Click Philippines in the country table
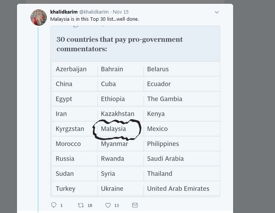This screenshot has height=213, width=275. pos(163,144)
